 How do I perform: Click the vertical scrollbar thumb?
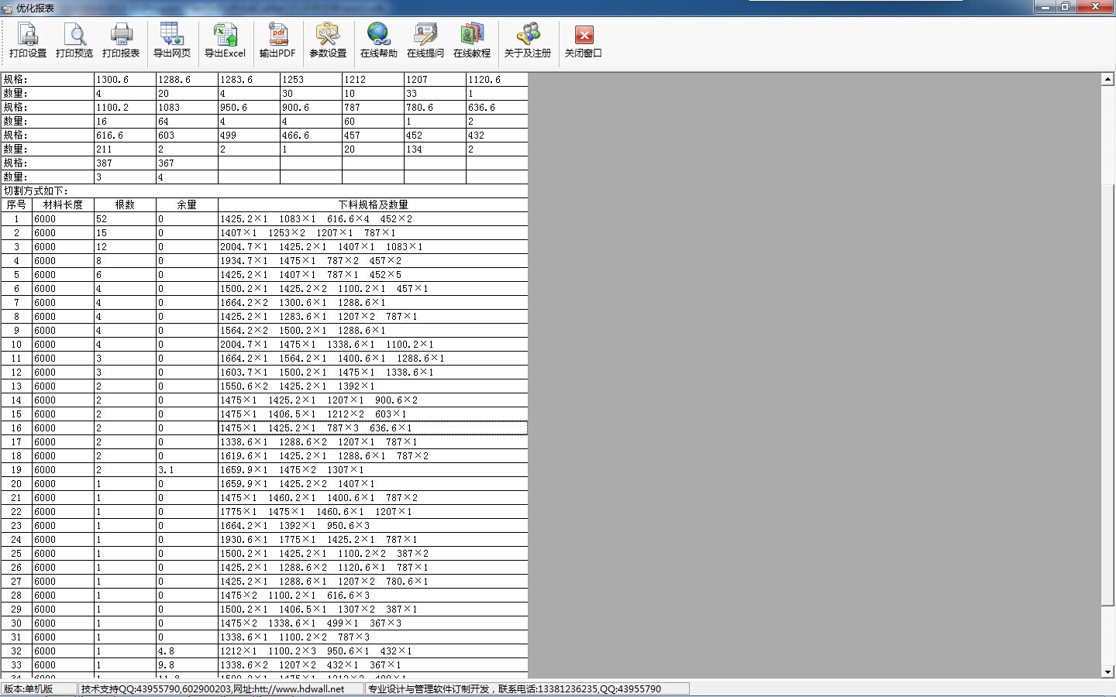[1107, 387]
